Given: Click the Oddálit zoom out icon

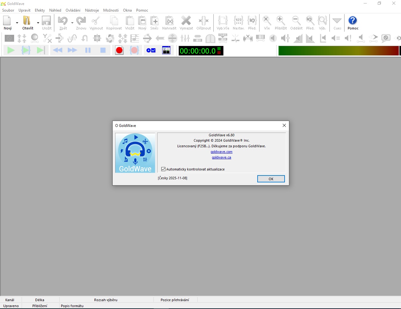Looking at the screenshot, I should coord(296,21).
